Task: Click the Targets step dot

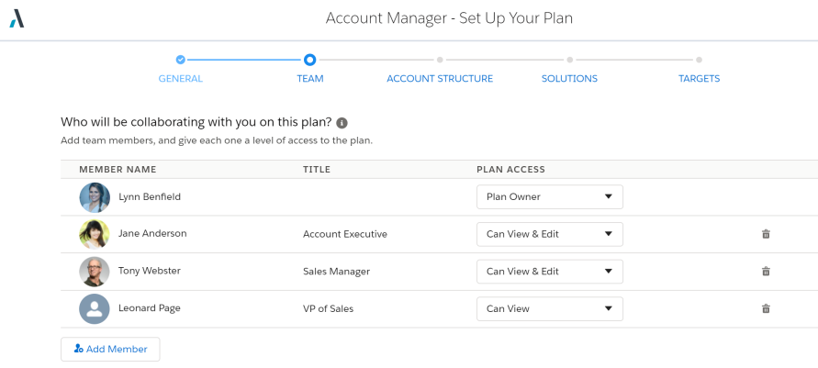Action: [699, 60]
